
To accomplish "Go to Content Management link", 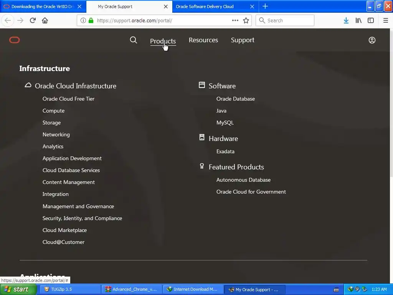I will tap(69, 182).
